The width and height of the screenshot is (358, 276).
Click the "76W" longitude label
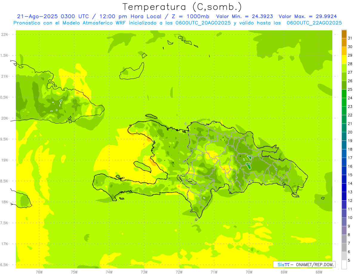[39, 272]
